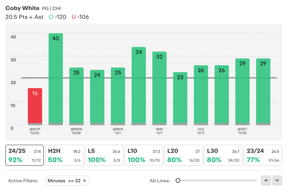Select the Under -106 odds
The height and width of the screenshot is (189, 287).
(x=80, y=17)
